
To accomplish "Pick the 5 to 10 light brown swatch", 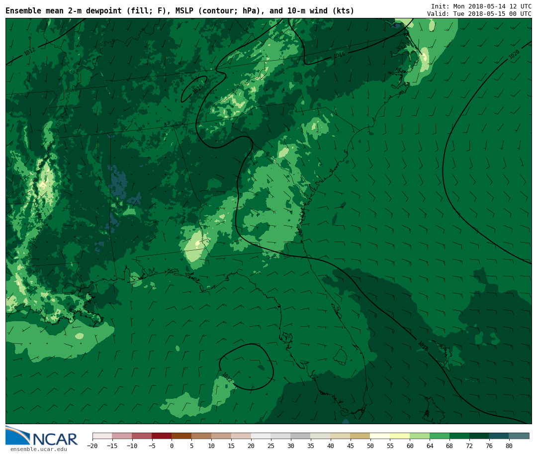I will (x=202, y=436).
